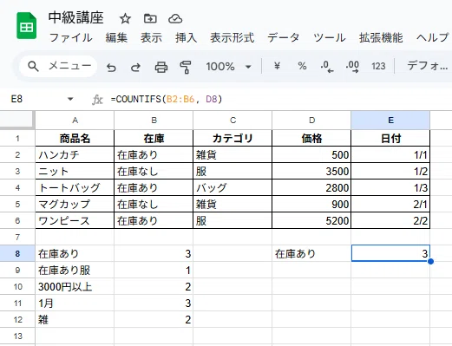Open the 表示形式 menu

point(233,38)
